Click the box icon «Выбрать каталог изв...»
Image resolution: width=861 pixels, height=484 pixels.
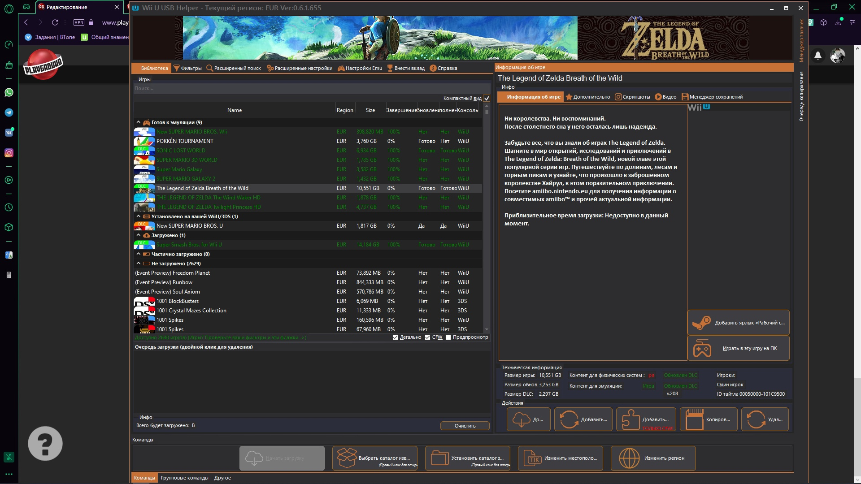[x=374, y=458]
